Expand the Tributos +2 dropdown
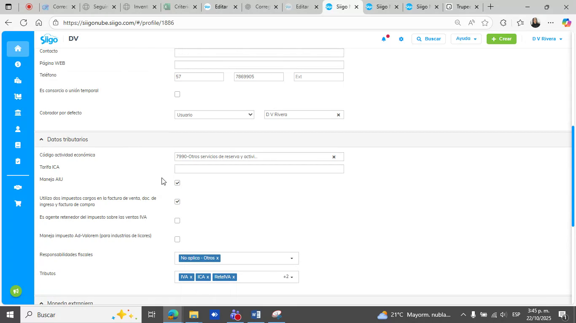Viewport: 576px width, 323px height. 288,277
